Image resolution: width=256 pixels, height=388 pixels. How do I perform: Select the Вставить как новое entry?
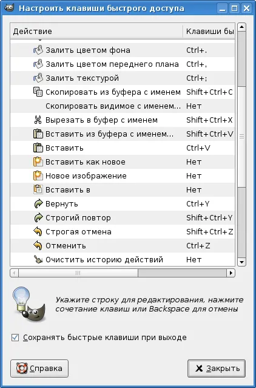tap(123, 162)
